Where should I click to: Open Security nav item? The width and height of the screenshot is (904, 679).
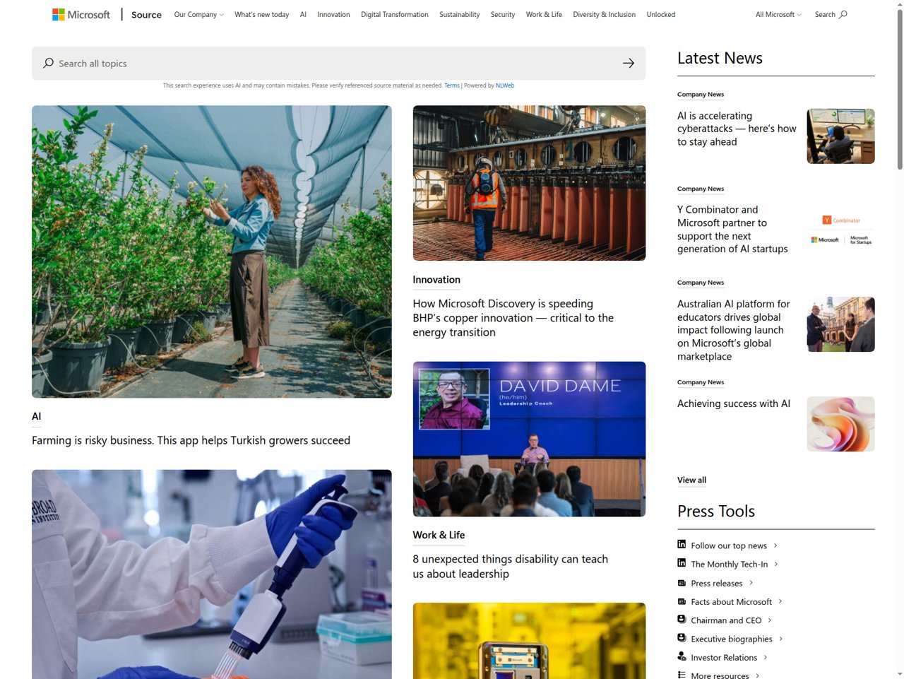click(x=503, y=14)
